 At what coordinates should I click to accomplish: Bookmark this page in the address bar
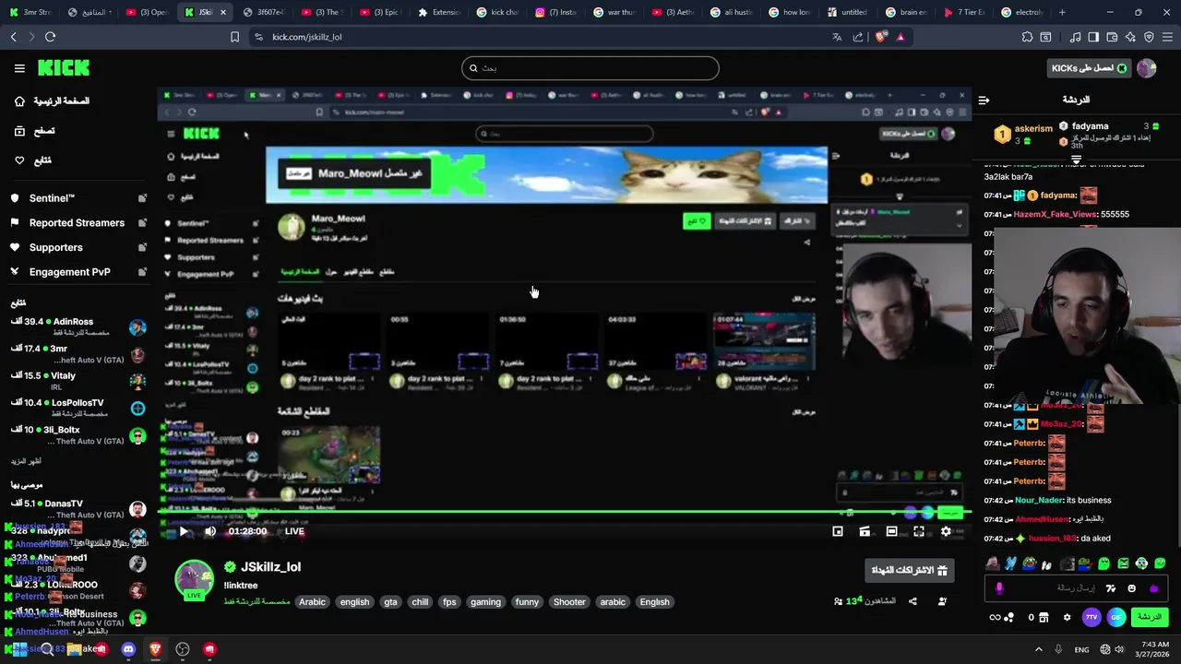click(x=235, y=37)
